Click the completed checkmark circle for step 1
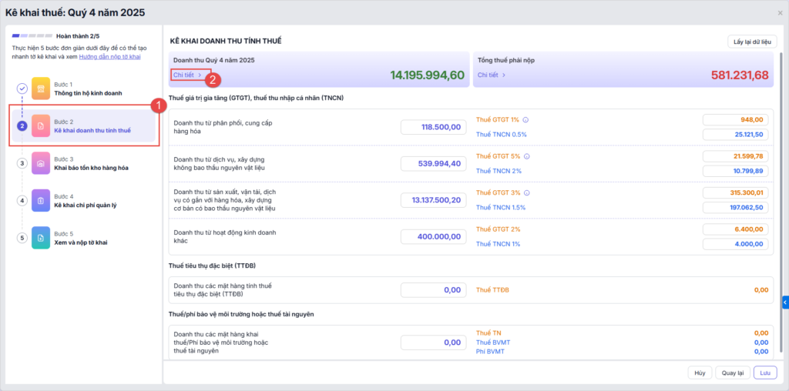The height and width of the screenshot is (391, 789). [22, 89]
